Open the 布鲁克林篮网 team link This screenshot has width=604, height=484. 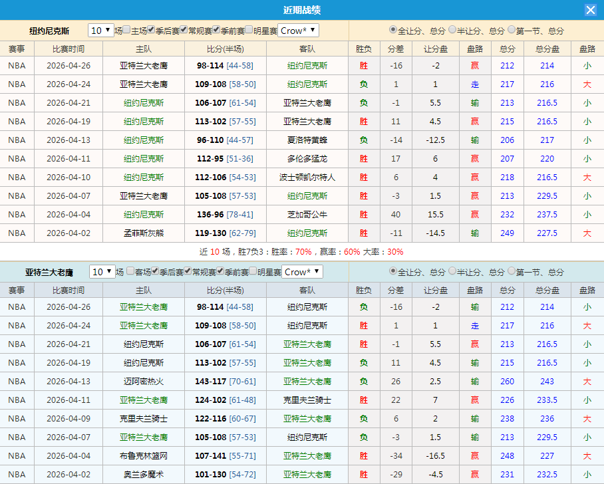point(144,455)
